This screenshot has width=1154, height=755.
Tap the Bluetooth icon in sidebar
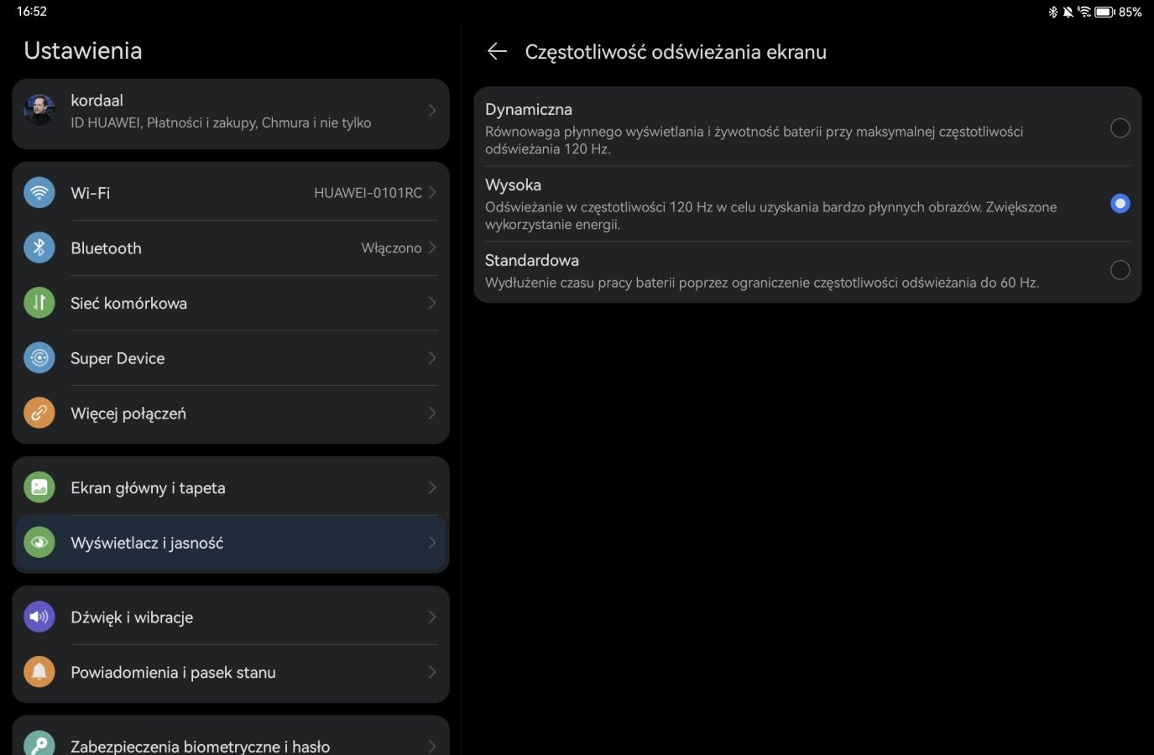[x=39, y=248]
